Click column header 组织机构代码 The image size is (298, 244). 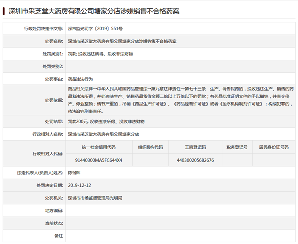(150, 147)
